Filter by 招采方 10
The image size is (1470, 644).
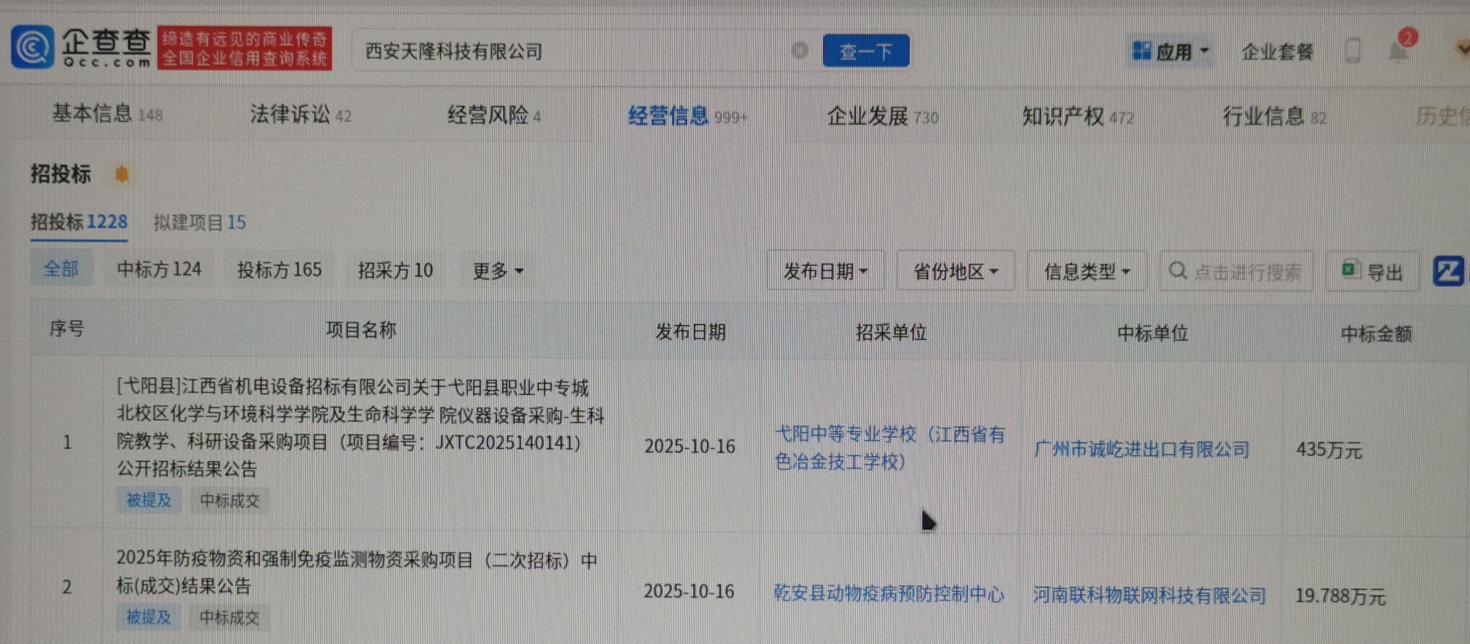click(x=395, y=270)
